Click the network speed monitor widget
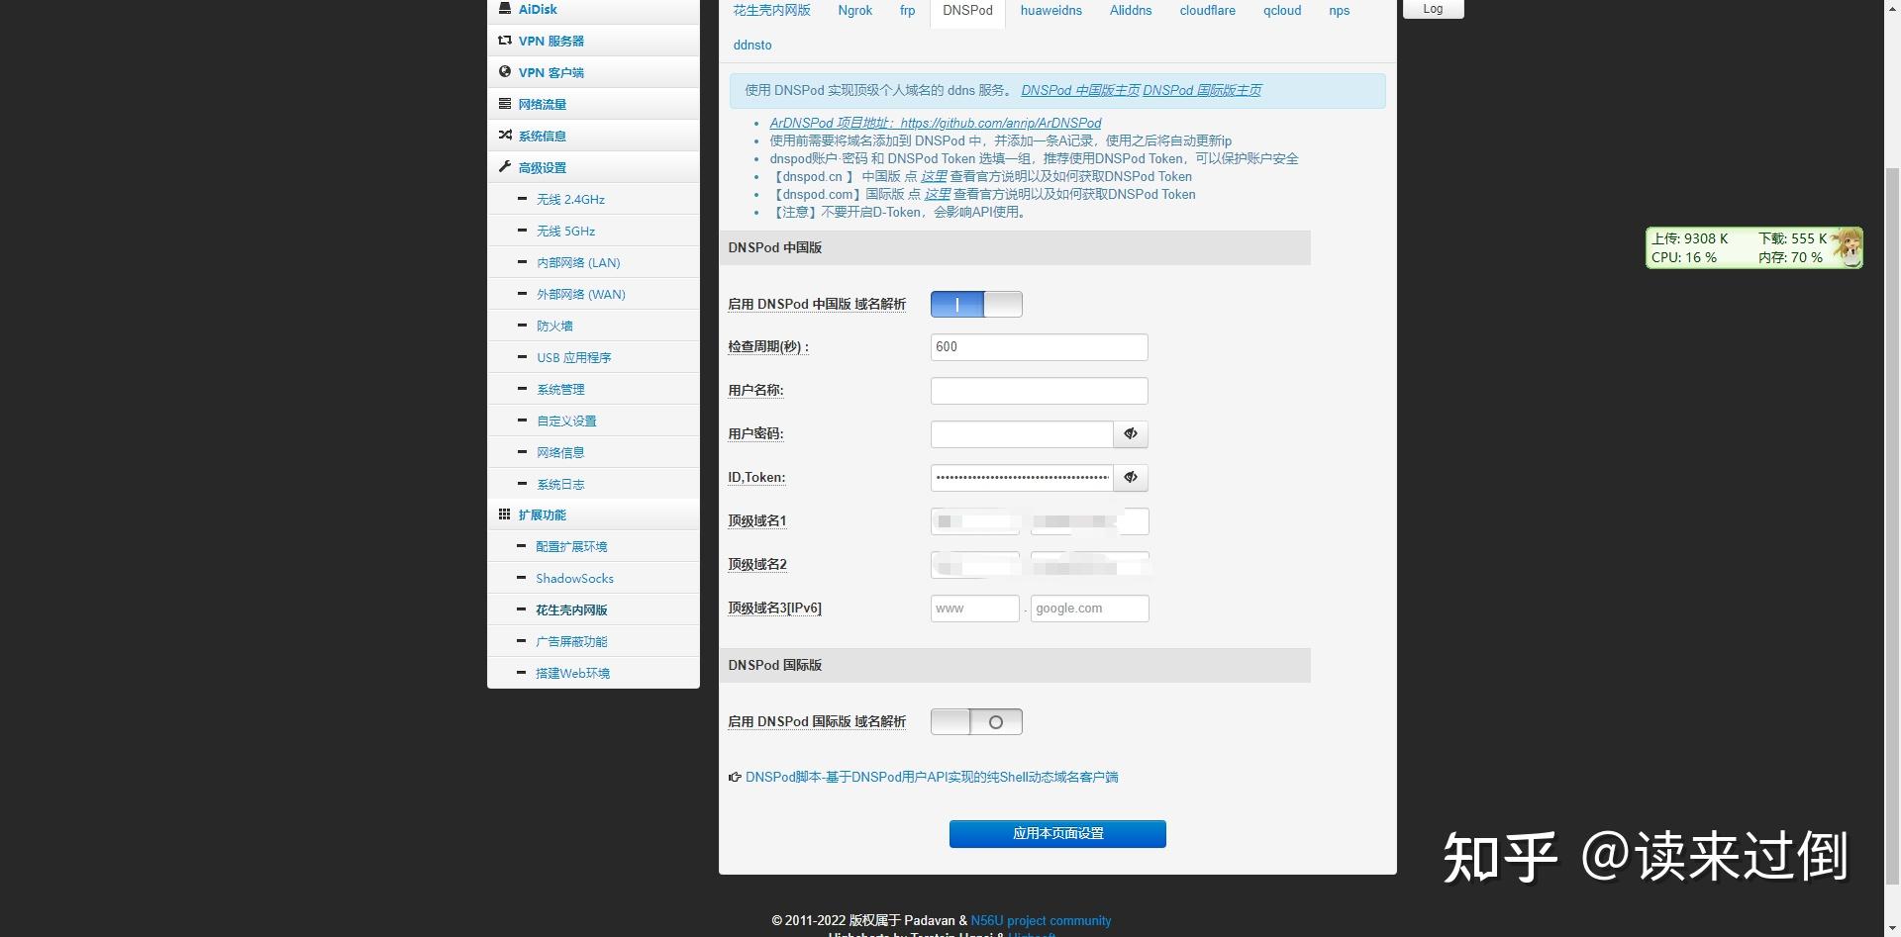The height and width of the screenshot is (937, 1901). tap(1753, 247)
